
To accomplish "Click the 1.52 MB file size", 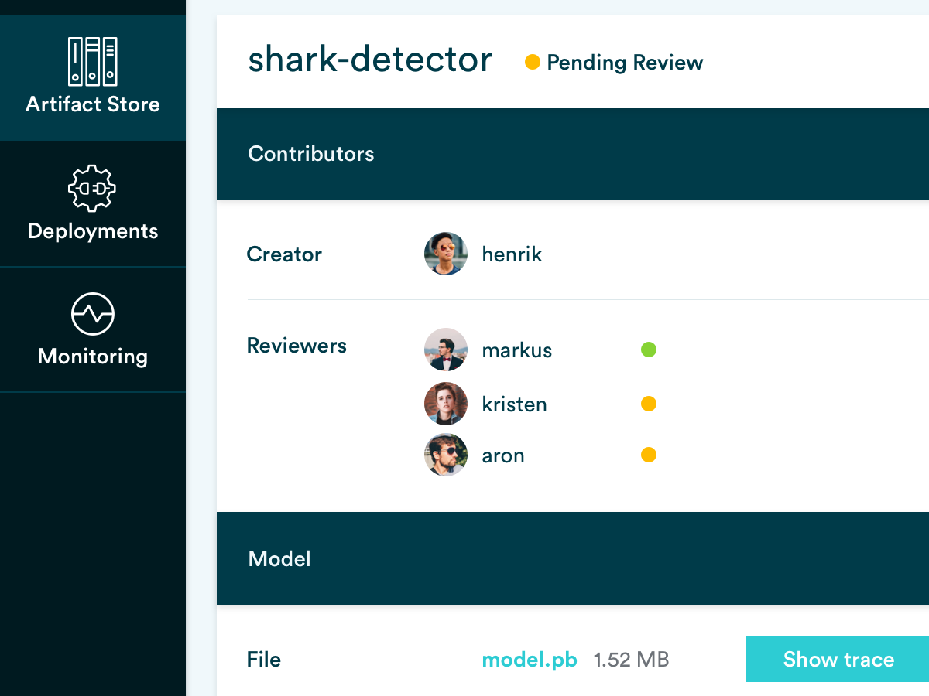I will [631, 660].
